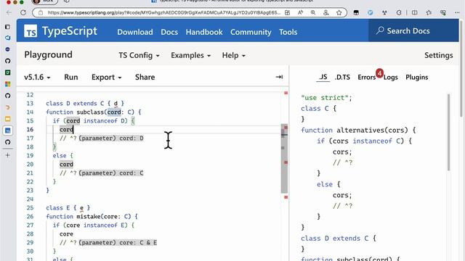Click the split screen icon in browser toolbar

click(x=415, y=13)
